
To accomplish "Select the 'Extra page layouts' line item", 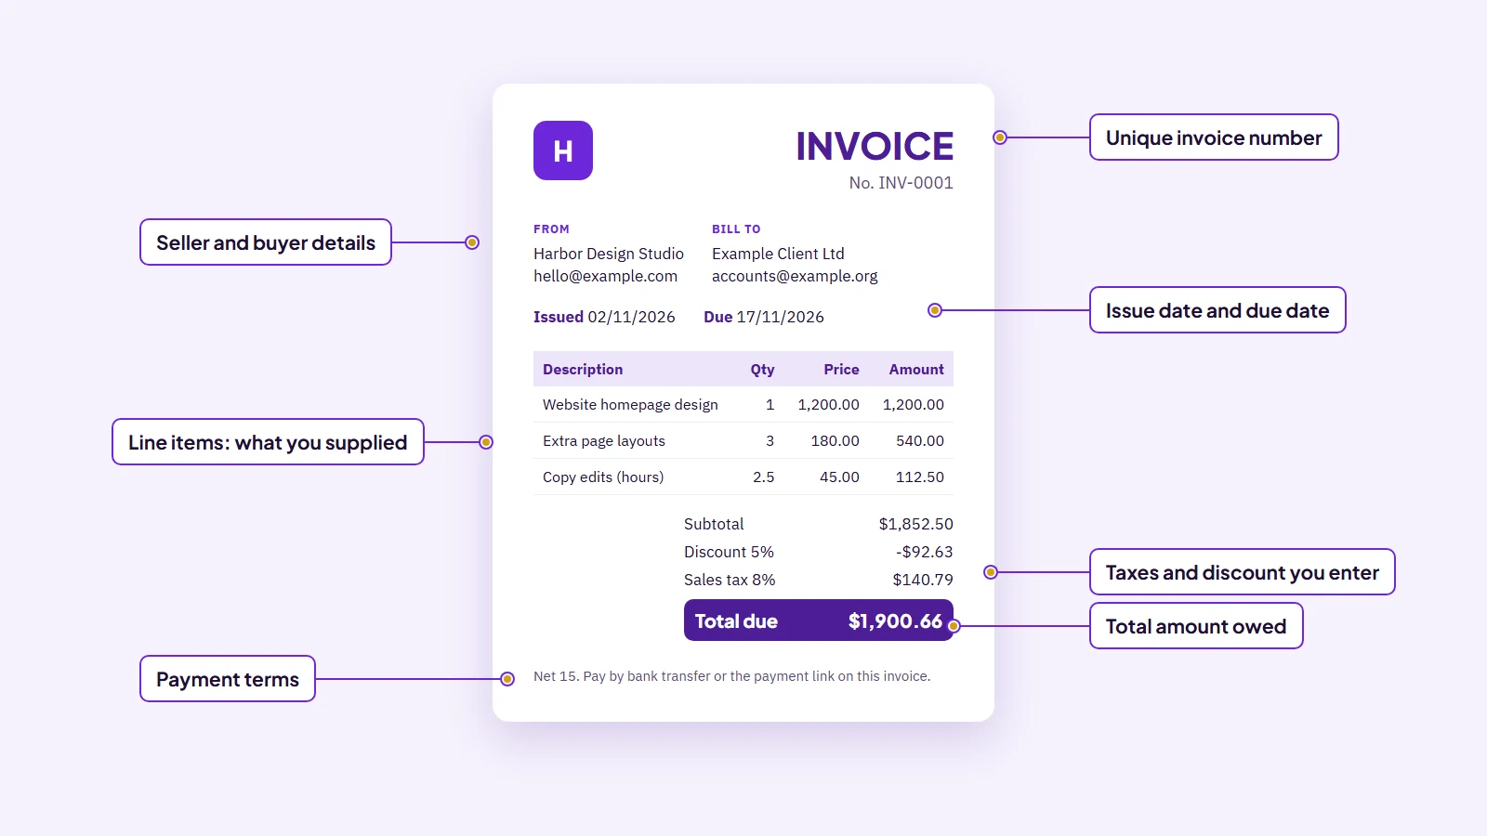I will tap(743, 441).
